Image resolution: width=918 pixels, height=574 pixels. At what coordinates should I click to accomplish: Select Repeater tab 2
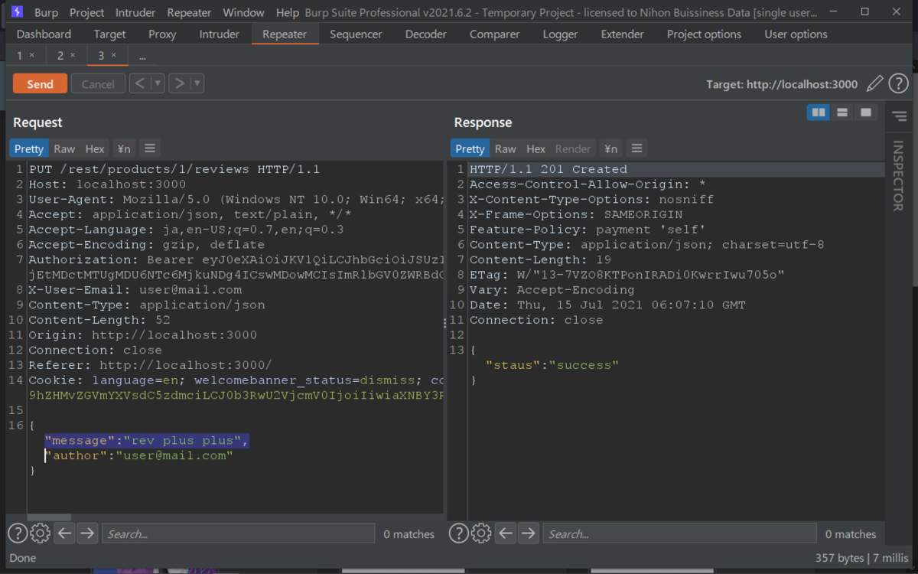click(60, 55)
